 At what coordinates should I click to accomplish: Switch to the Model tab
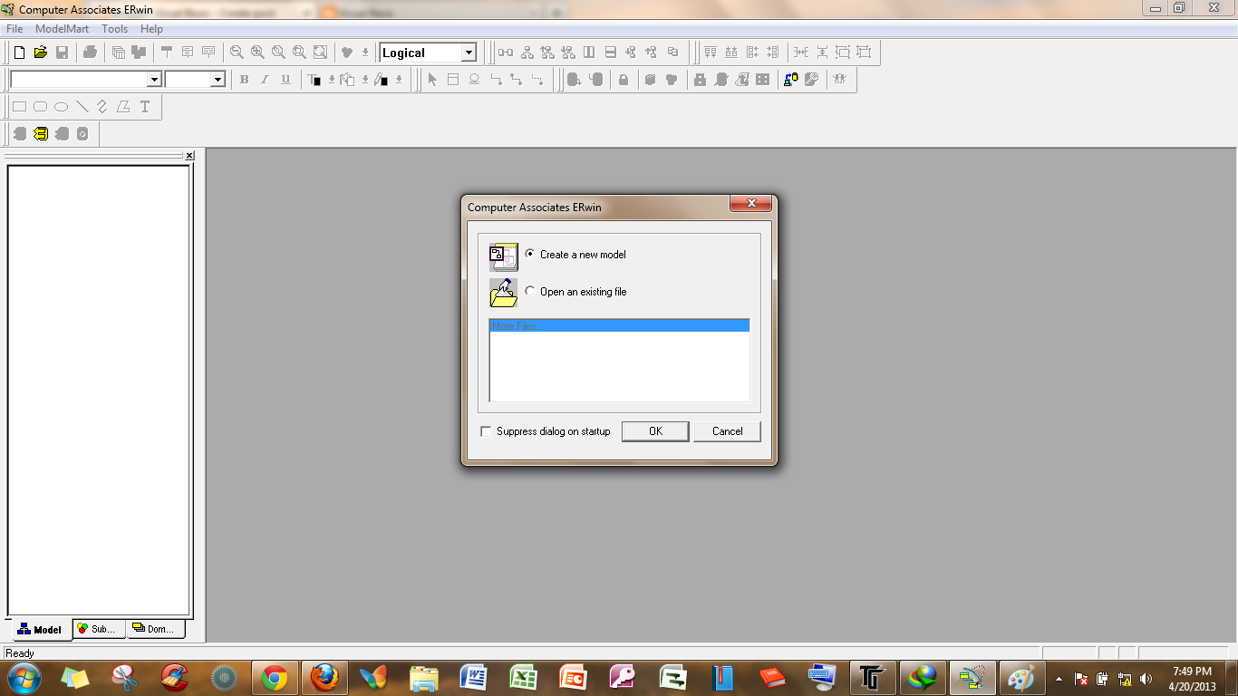coord(41,629)
